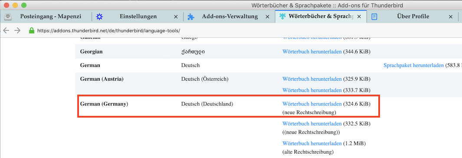The image size is (462, 158).
Task: Download German (Germany) dictionary 324.6 KiB
Action: coord(312,104)
